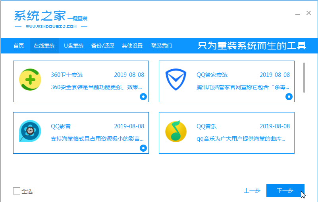Minimize the installer window
The width and height of the screenshot is (318, 202).
coord(297,13)
